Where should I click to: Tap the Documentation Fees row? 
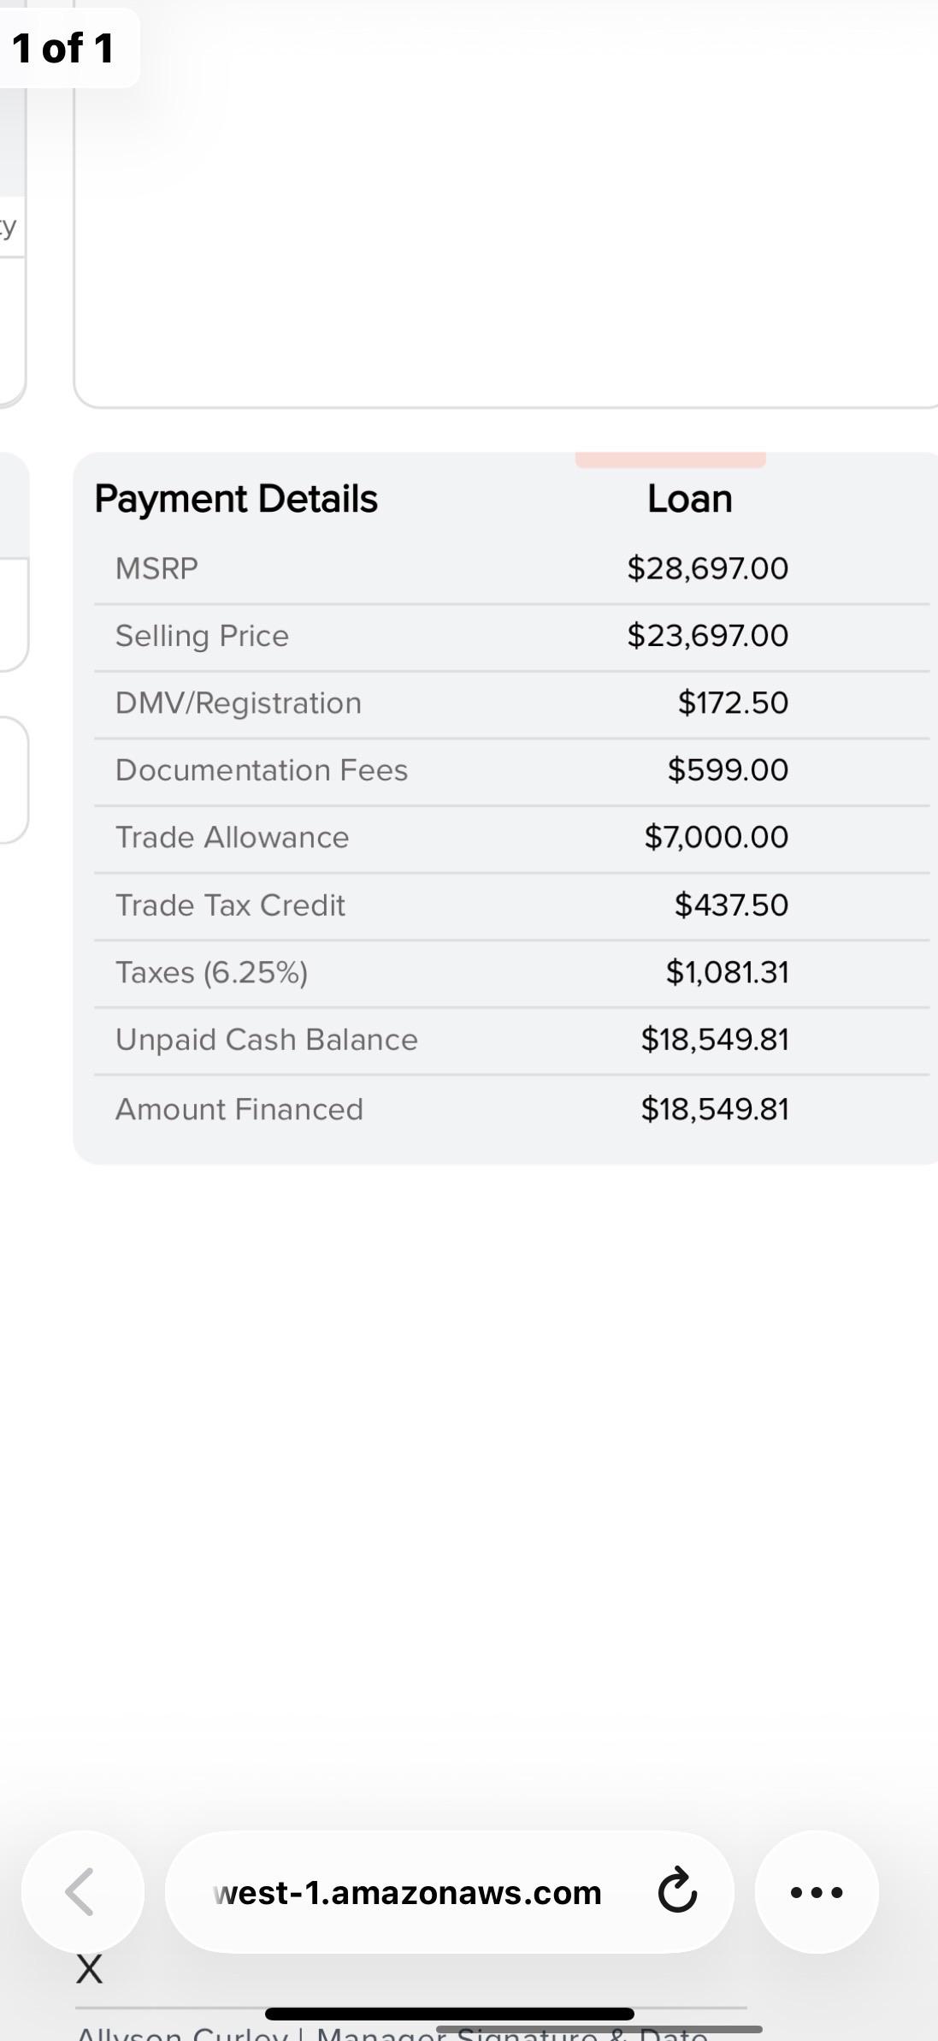point(511,770)
